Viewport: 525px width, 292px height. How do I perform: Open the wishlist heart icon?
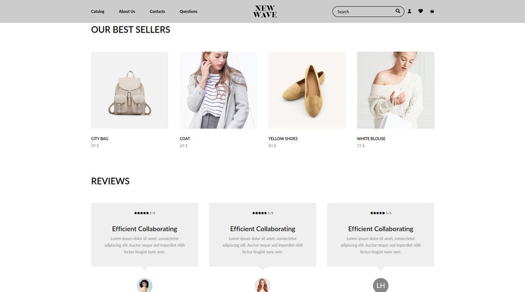coord(421,11)
